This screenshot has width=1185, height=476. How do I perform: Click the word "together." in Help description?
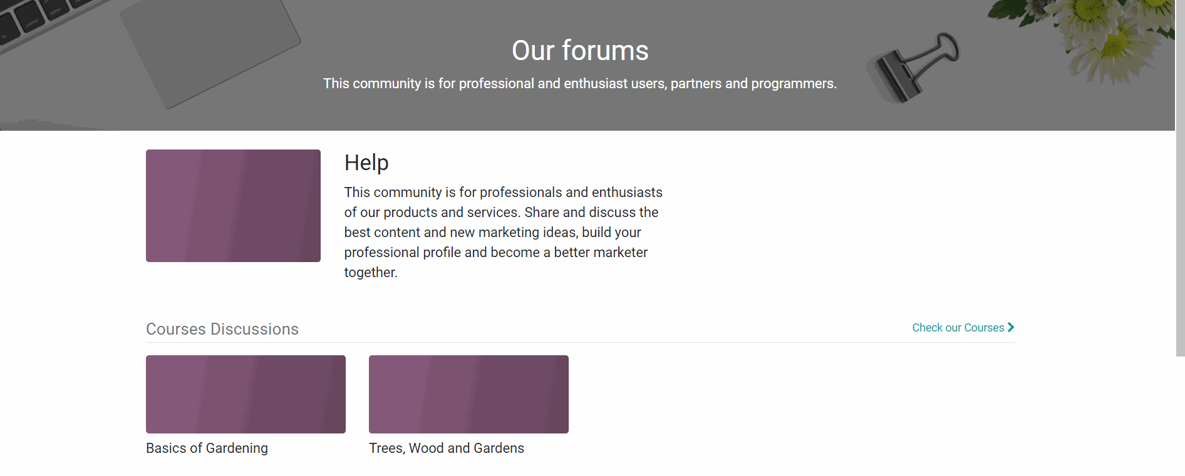(371, 273)
